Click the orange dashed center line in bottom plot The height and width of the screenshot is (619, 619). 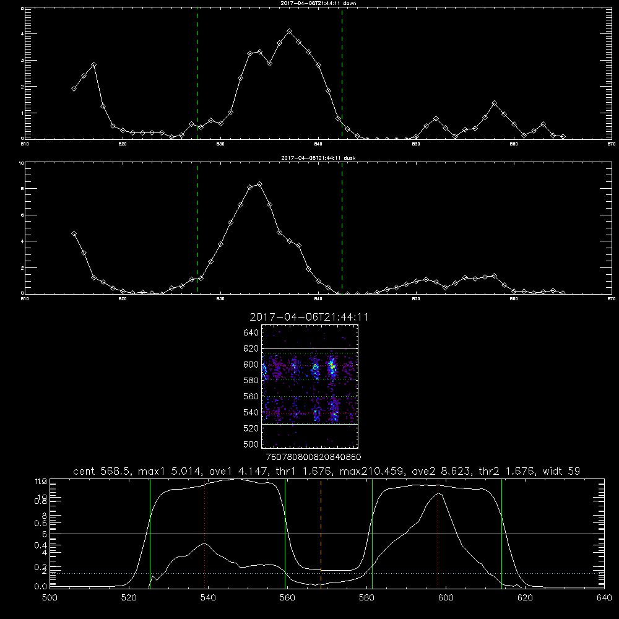point(321,533)
